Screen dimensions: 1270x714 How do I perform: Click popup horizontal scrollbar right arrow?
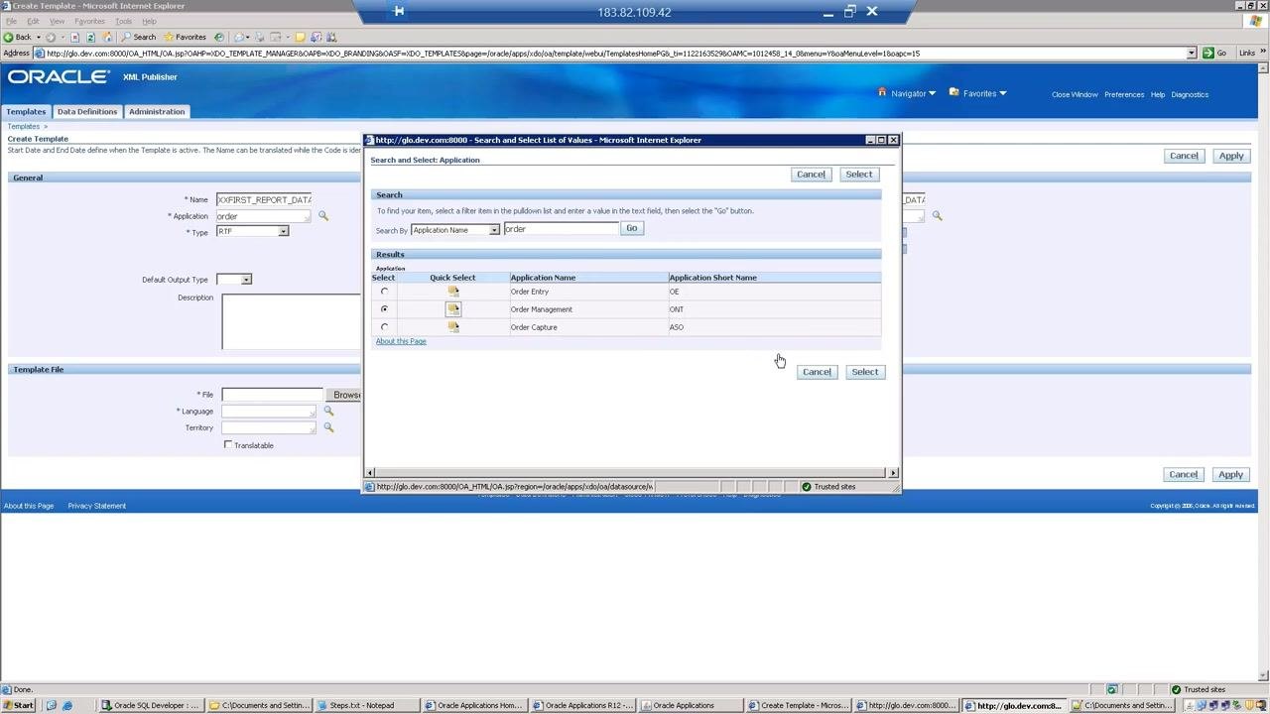(x=893, y=473)
